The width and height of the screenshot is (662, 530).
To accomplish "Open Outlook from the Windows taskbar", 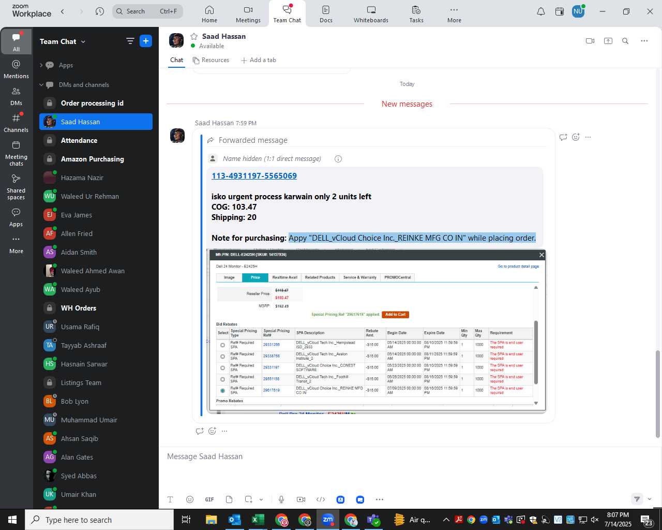I will point(235,520).
